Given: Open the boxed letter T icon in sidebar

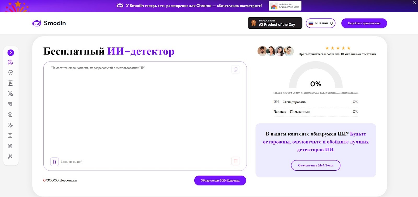Looking at the screenshot, I should coord(10,136).
